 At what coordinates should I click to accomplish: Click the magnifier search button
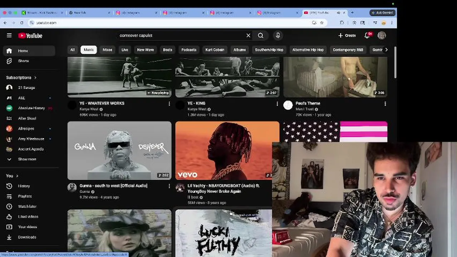point(261,35)
